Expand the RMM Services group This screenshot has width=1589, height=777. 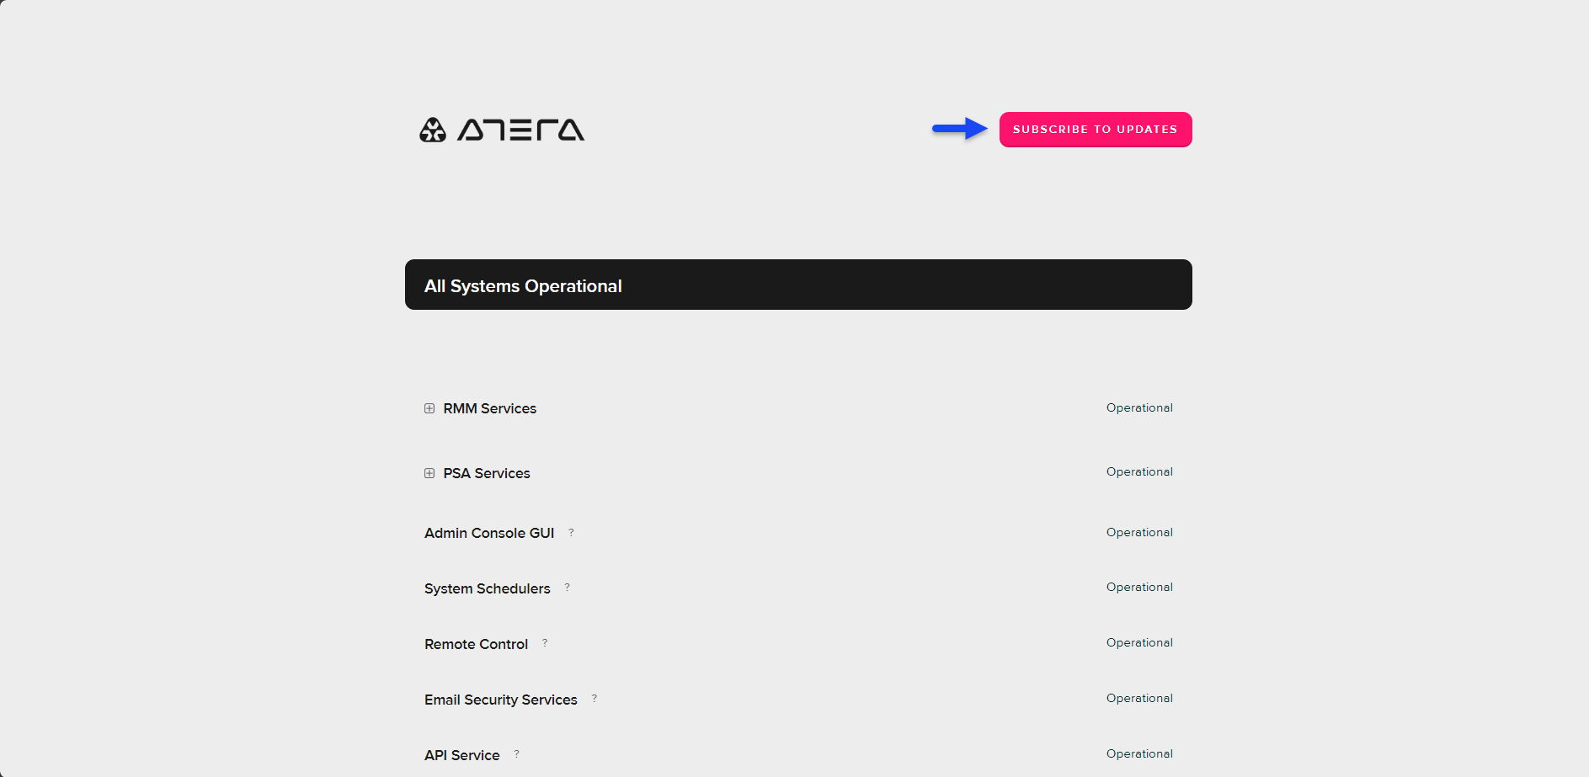[x=429, y=408]
